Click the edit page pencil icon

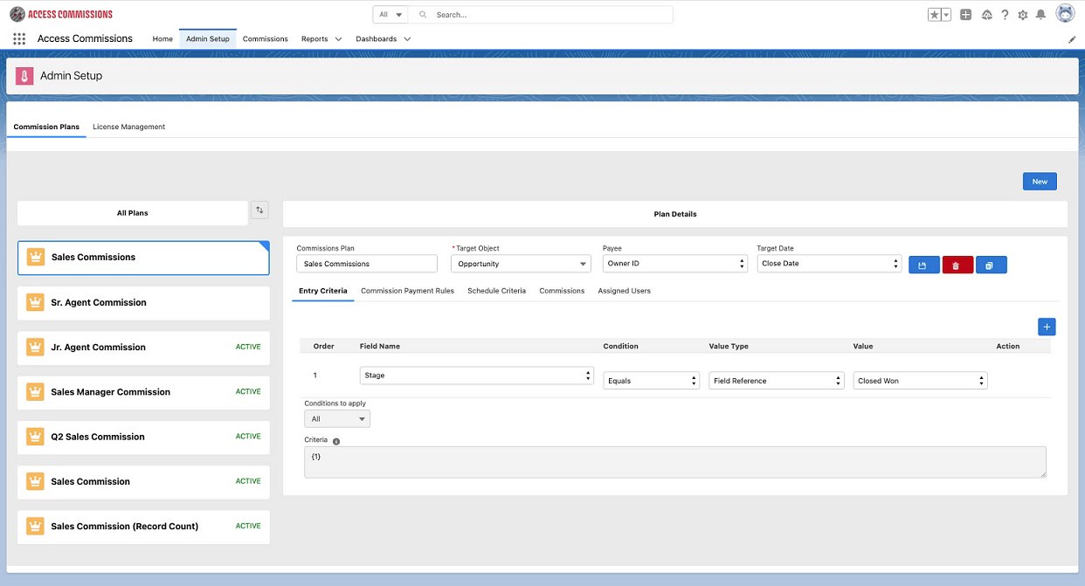(x=1072, y=39)
